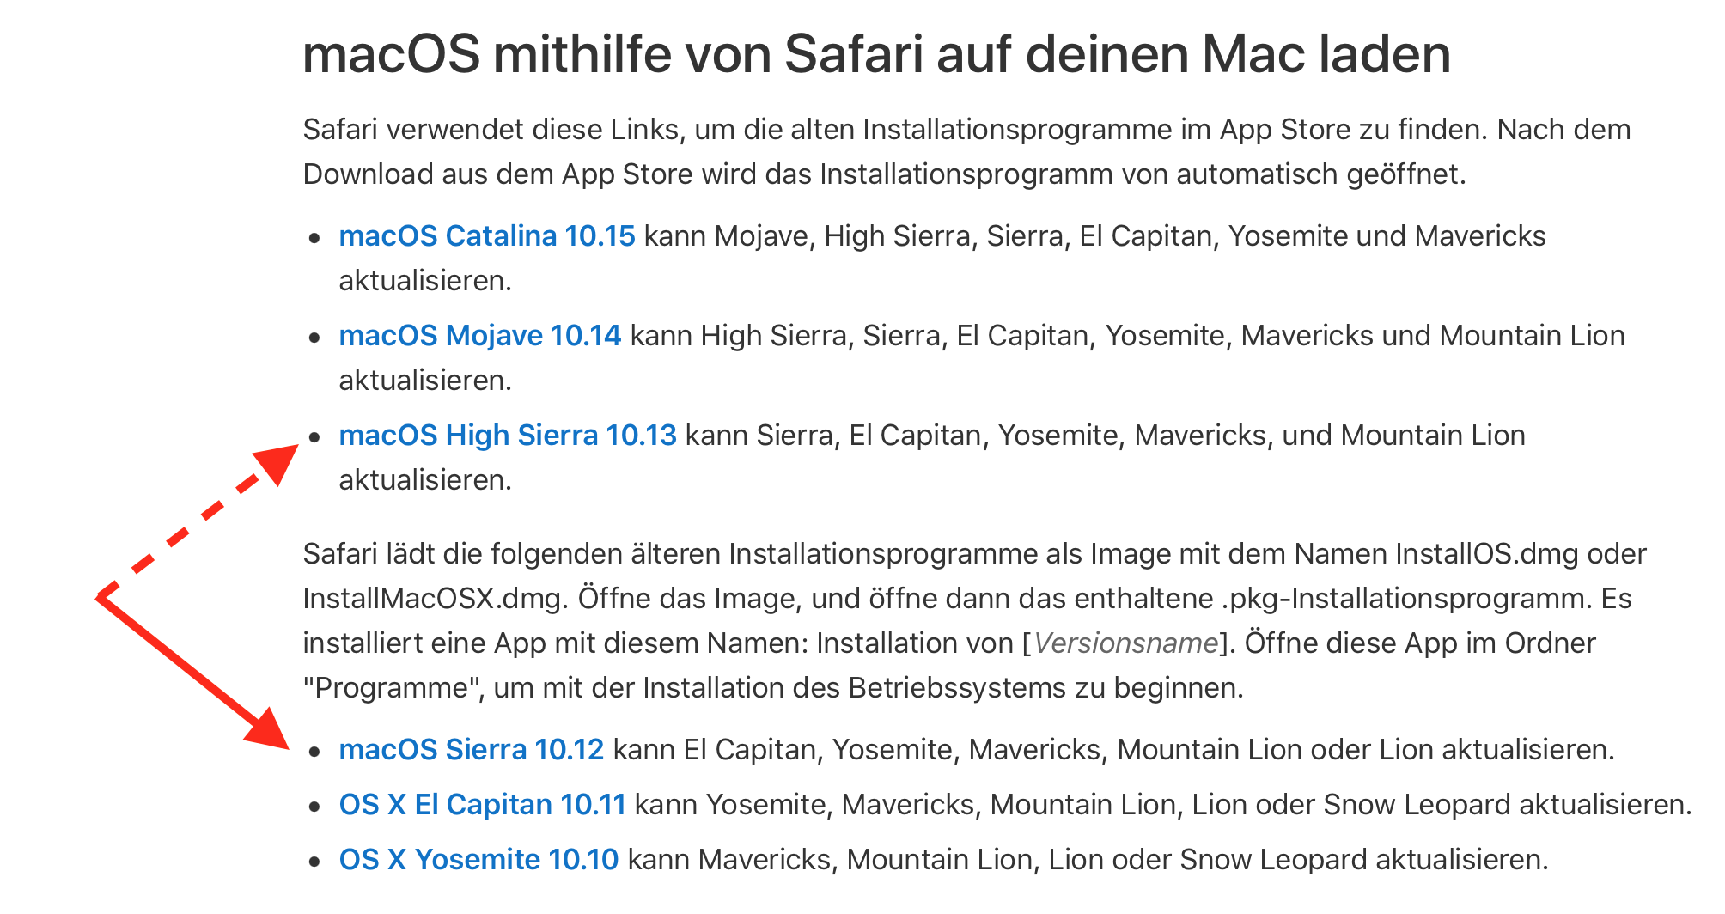Image resolution: width=1725 pixels, height=914 pixels.
Task: Click the bullet point before macOS Catalina
Action: pyautogui.click(x=315, y=238)
